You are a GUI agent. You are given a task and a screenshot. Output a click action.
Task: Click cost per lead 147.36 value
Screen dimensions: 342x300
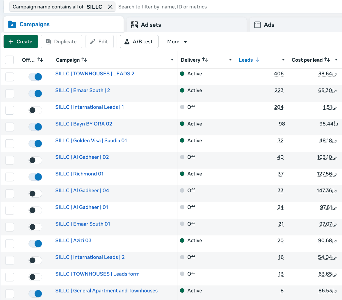click(x=327, y=191)
